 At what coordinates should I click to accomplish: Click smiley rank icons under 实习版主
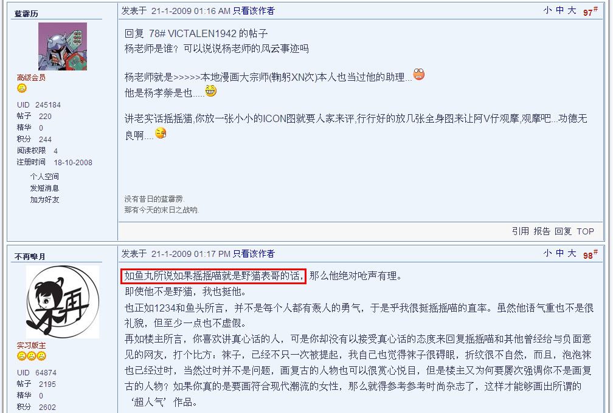click(x=31, y=356)
